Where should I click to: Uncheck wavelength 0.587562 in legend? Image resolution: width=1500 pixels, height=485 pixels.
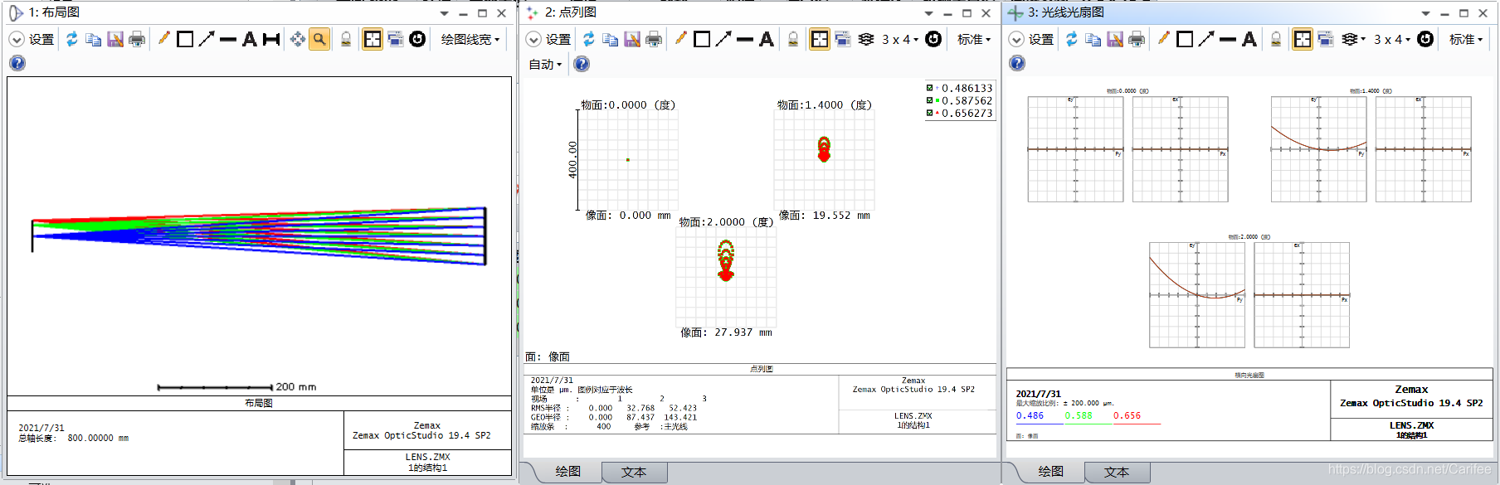[x=930, y=100]
